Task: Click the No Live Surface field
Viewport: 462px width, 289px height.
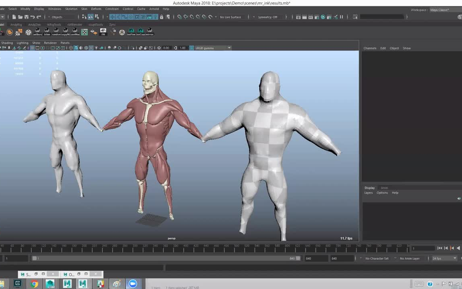Action: pyautogui.click(x=230, y=17)
